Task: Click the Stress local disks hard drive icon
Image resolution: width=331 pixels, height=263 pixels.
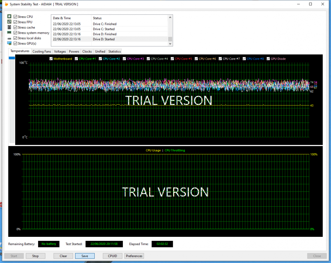Action: click(x=9, y=38)
